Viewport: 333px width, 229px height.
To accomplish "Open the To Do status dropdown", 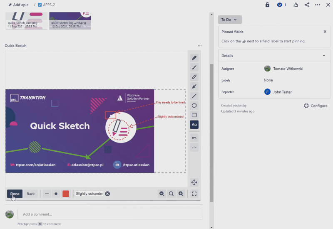I will click(230, 20).
